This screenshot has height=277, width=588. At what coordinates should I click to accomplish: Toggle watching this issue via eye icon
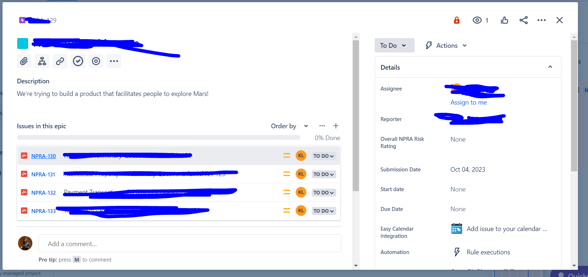[477, 20]
